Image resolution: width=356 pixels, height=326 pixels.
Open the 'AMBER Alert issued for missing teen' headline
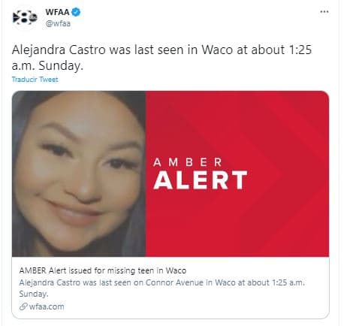coord(103,270)
